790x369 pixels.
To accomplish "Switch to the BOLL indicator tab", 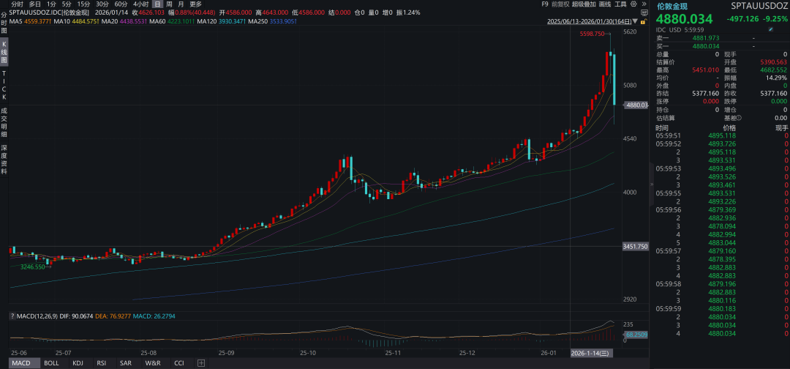I will pyautogui.click(x=51, y=363).
